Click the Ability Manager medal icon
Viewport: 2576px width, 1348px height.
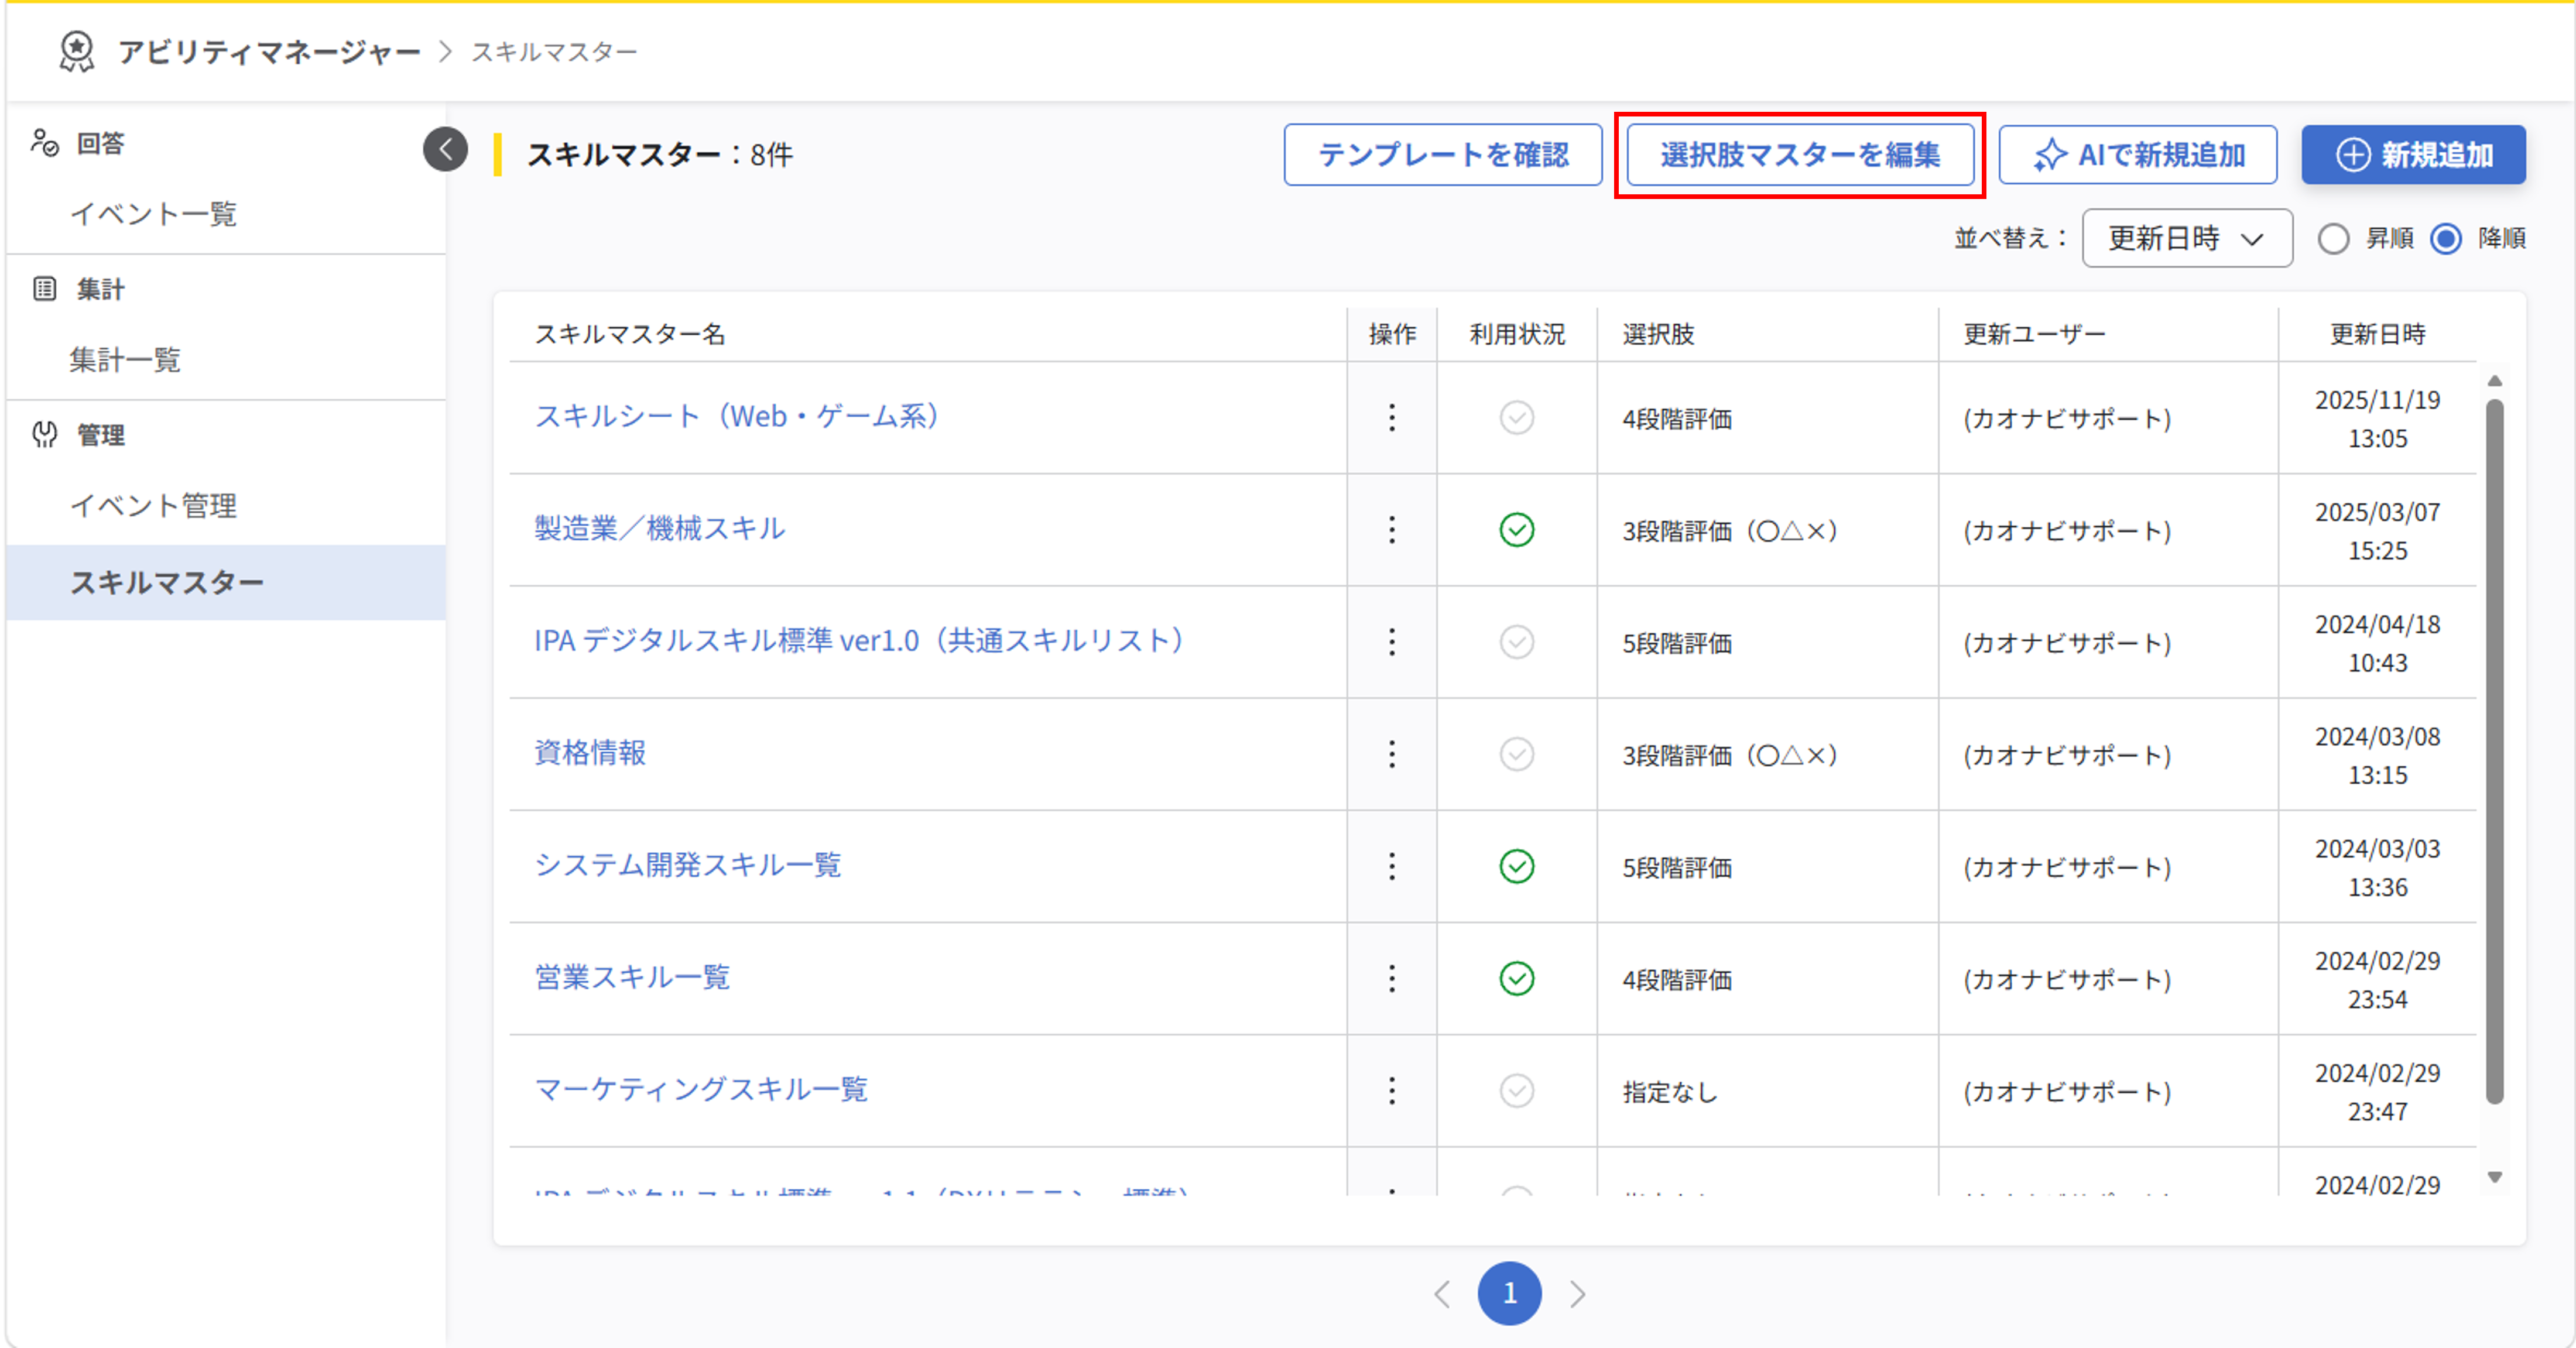[x=77, y=51]
